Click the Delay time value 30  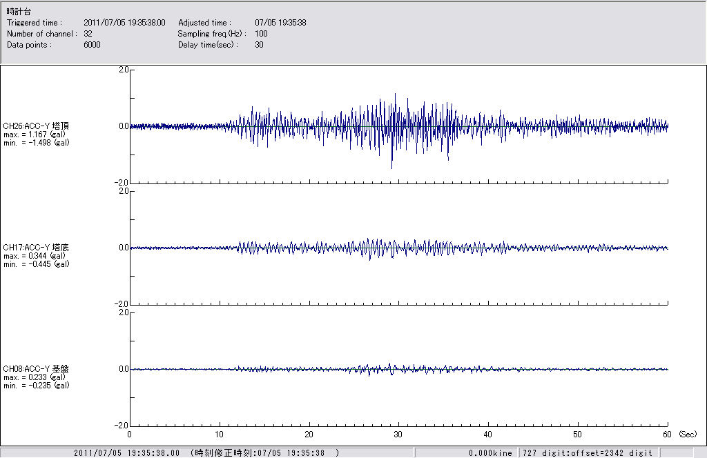(259, 45)
